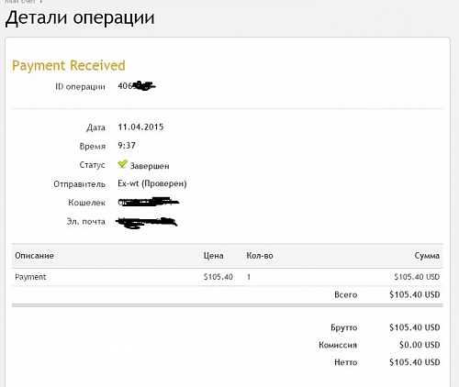Click the breadcrumb arrow next to title
Viewport: 459px width, 387px height.
41,2
